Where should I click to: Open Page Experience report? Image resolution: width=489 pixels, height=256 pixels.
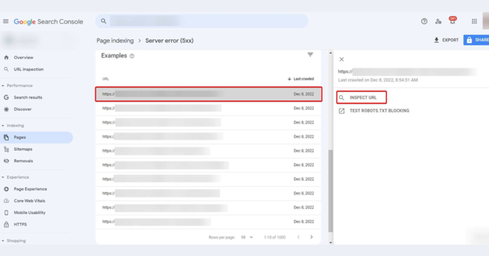tap(30, 189)
